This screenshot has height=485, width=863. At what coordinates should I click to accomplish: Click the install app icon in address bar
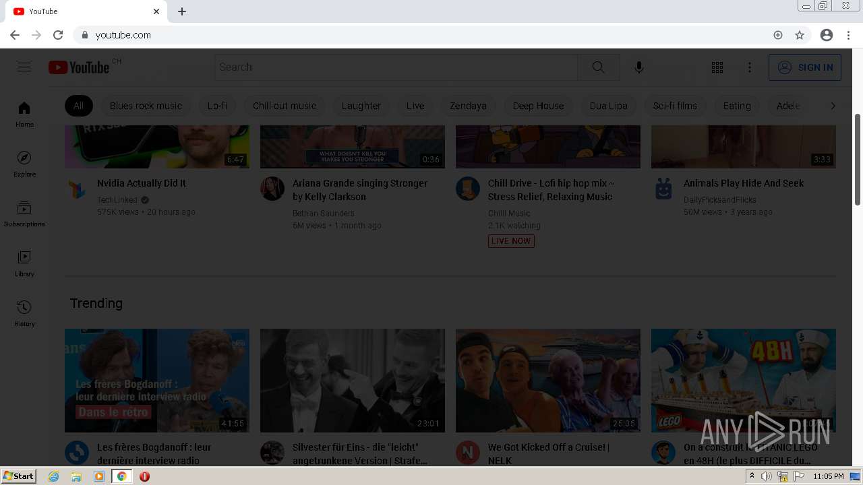pos(778,35)
